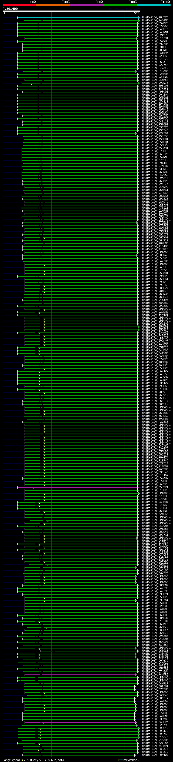
Task: Click hit label UniRef100_B6K7X3
Action: coord(155,573)
